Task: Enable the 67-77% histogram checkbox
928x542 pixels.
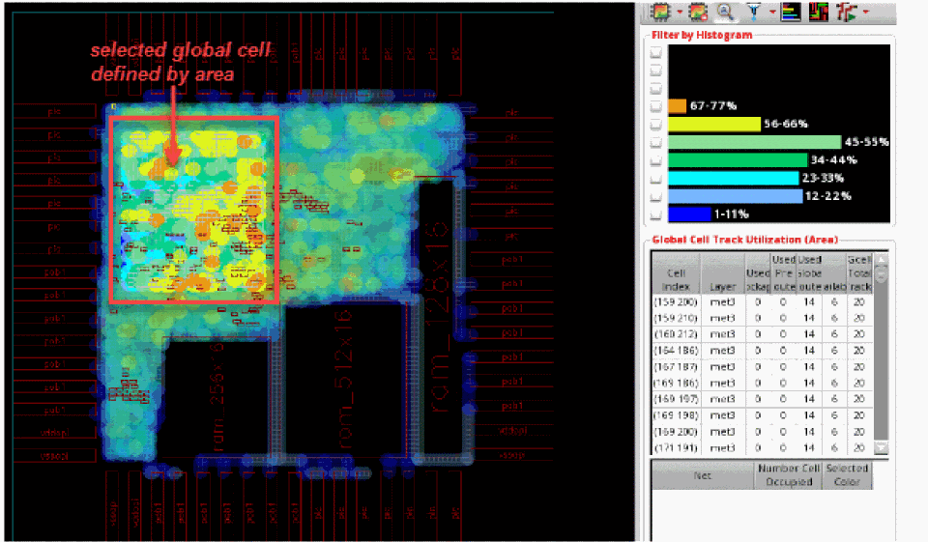Action: tap(655, 106)
